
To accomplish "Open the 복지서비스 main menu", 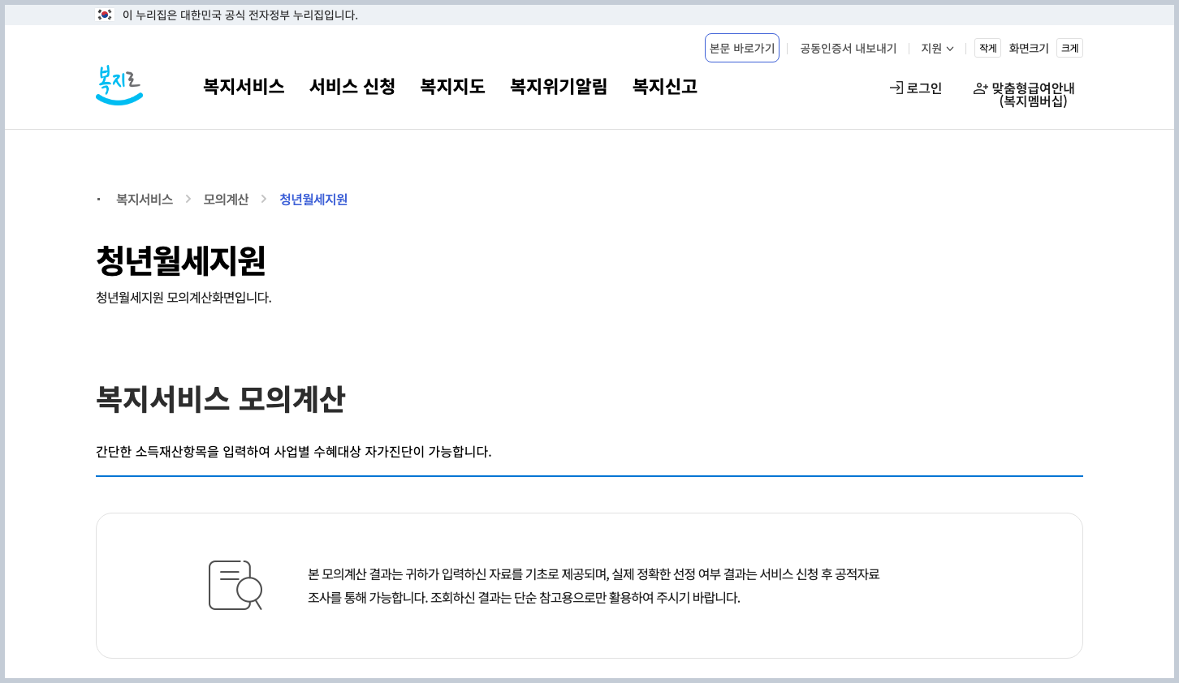I will pos(244,87).
